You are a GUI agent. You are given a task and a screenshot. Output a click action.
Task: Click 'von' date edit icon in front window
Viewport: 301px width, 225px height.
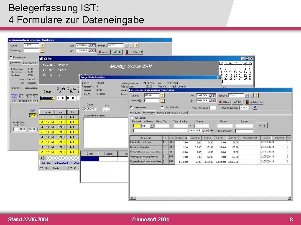pos(211,95)
